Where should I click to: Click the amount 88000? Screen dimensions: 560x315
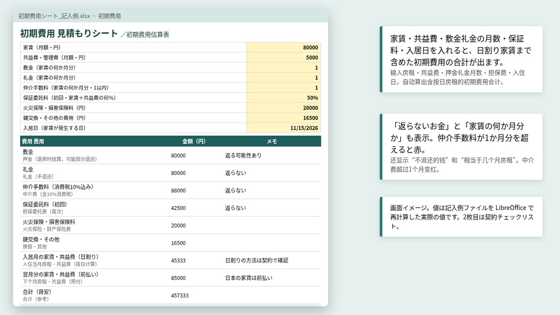[178, 191]
